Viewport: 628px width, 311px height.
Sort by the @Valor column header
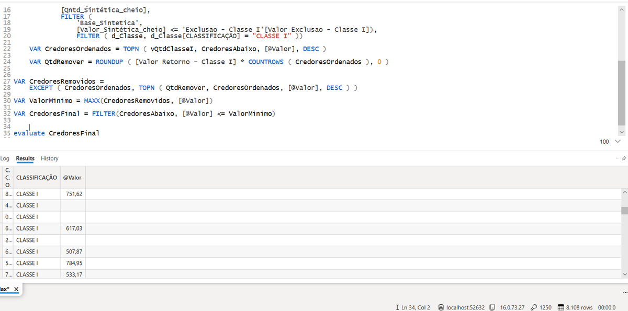coord(72,178)
